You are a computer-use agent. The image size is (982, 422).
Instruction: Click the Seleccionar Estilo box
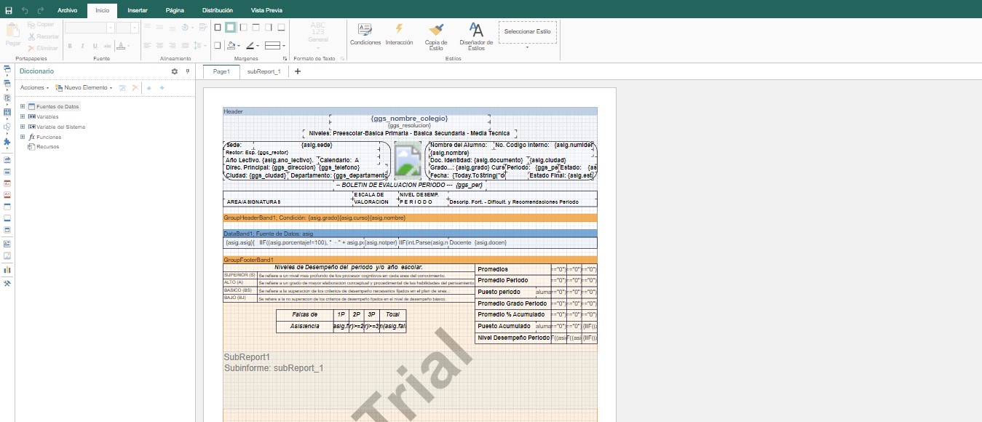527,31
